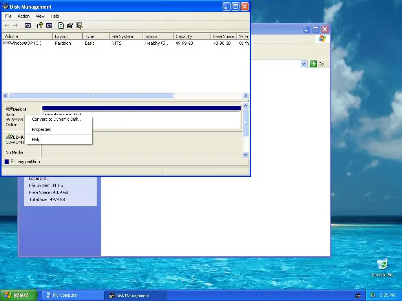Click the Help toolbar icon with question mark
The width and height of the screenshot is (402, 301).
point(40,25)
